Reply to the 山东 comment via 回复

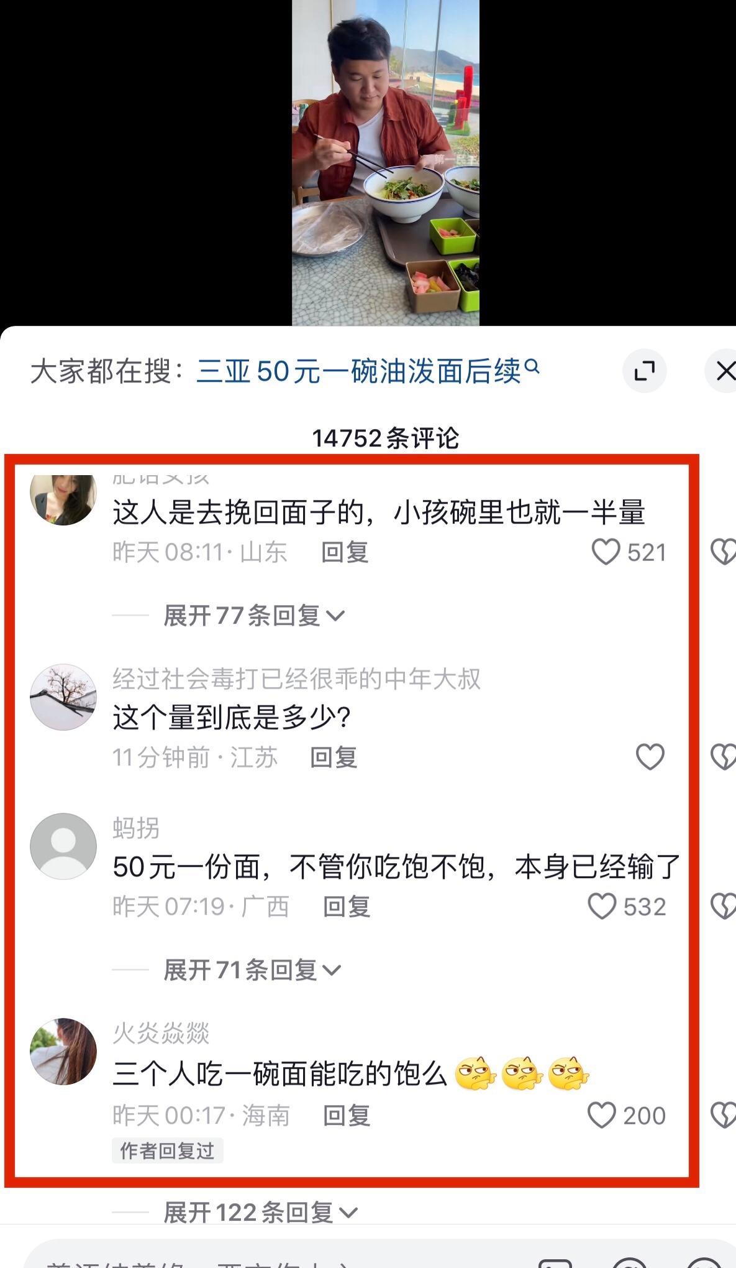345,552
